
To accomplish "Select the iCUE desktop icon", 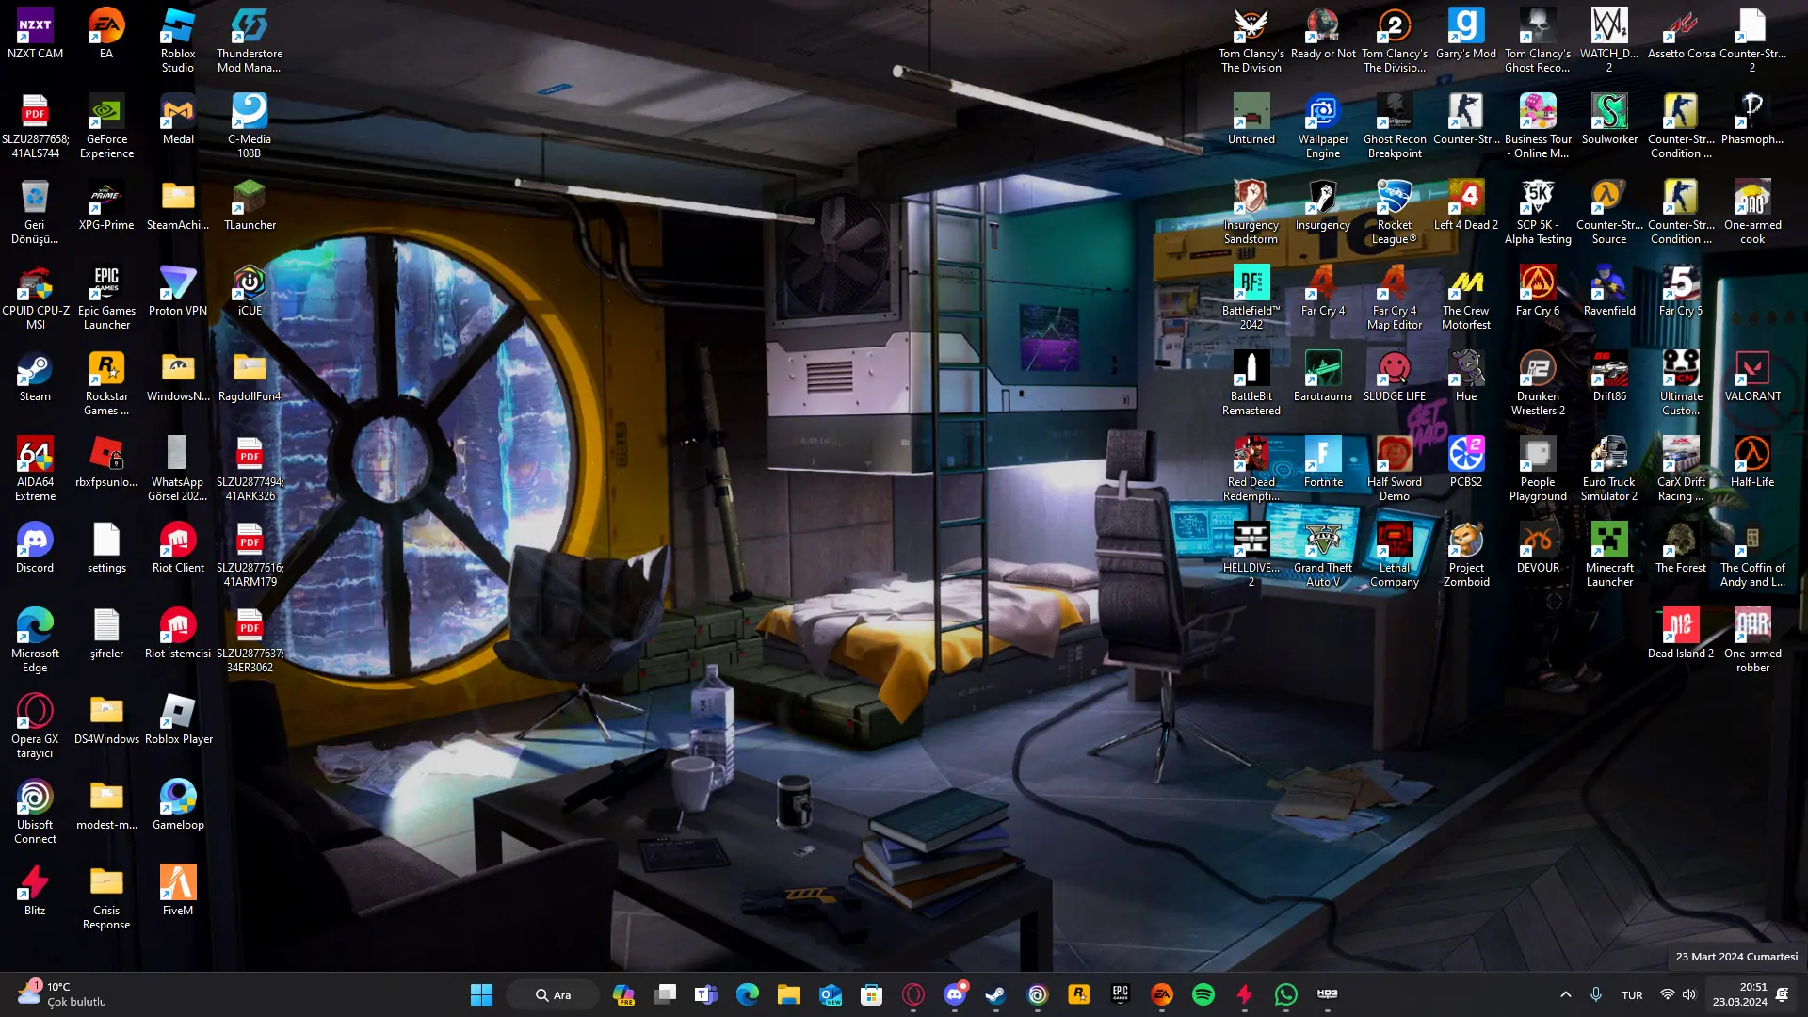I will 250,292.
